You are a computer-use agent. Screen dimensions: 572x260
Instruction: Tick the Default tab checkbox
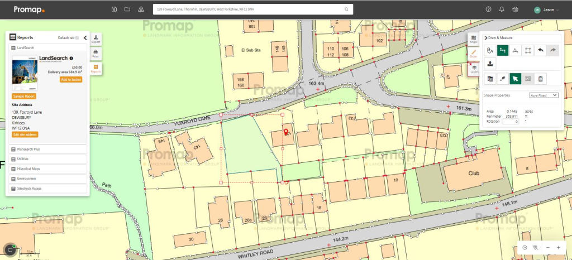click(x=77, y=38)
